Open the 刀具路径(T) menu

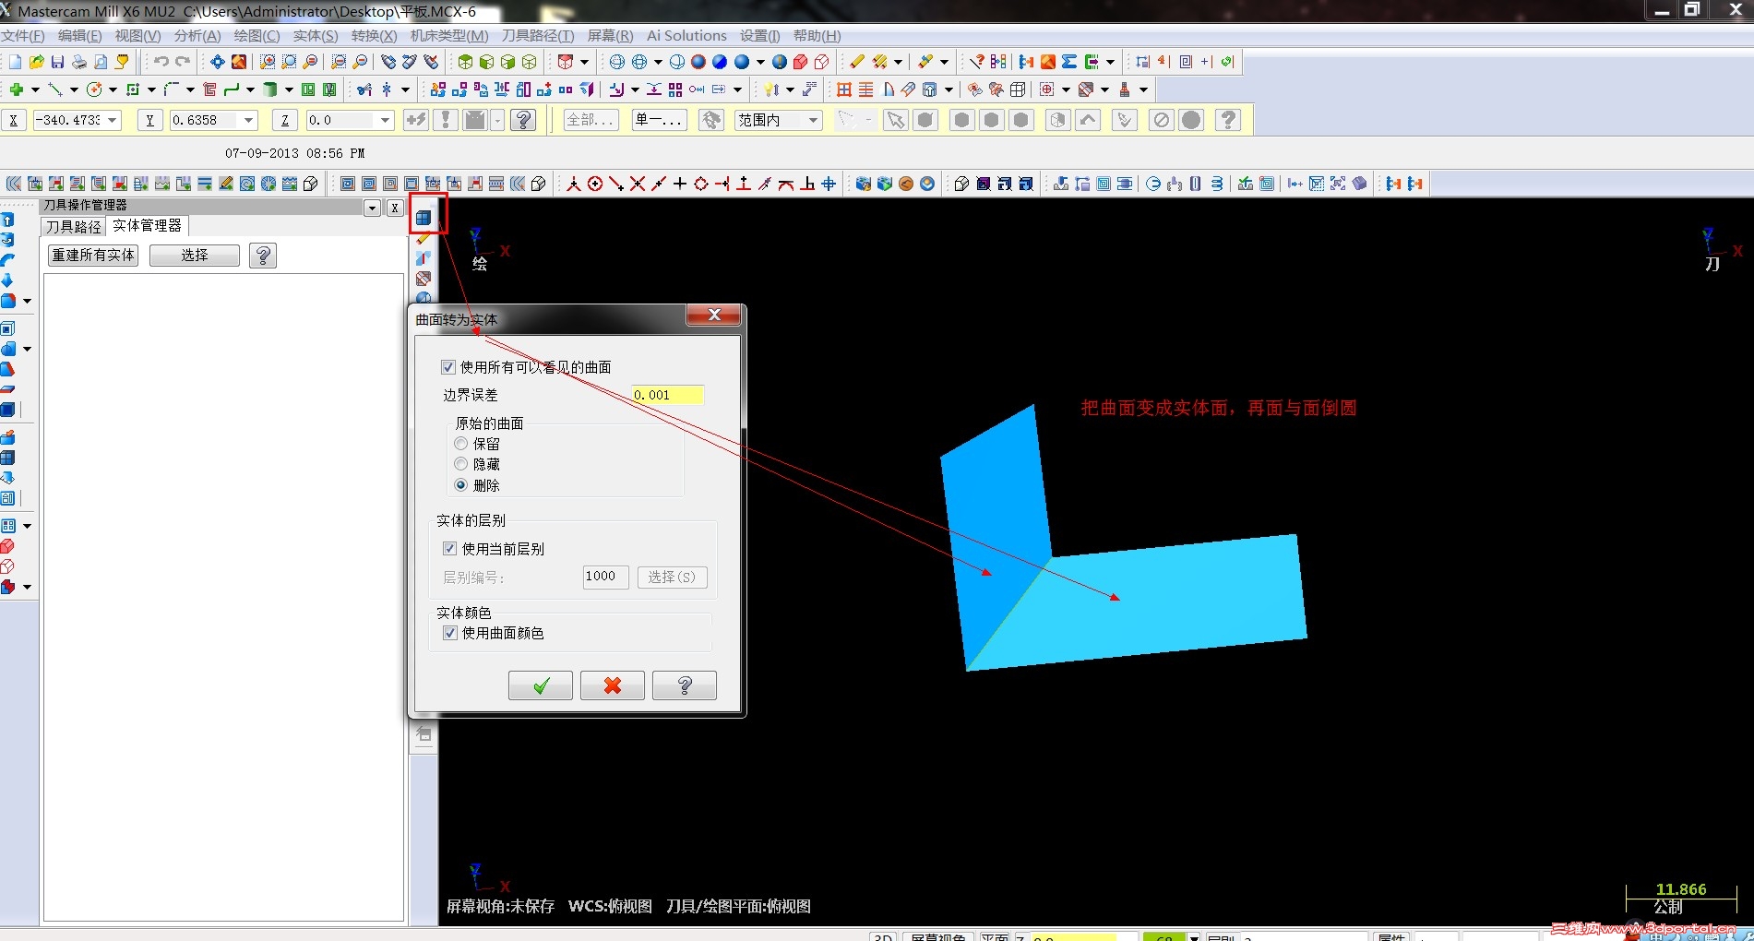538,36
